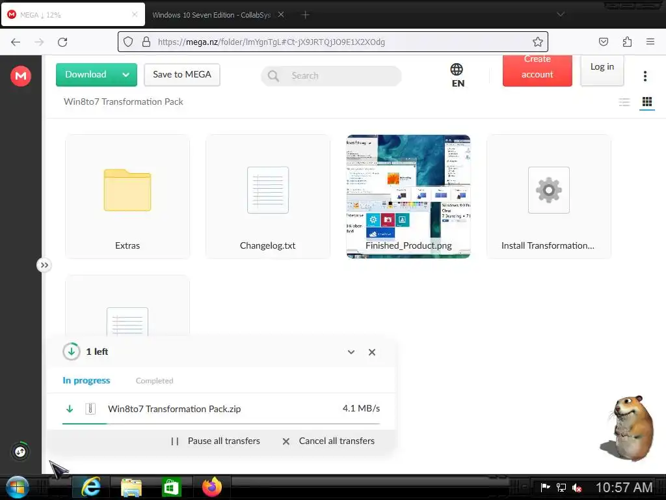666x500 pixels.
Task: Click the zip download progress bar
Action: click(221, 423)
